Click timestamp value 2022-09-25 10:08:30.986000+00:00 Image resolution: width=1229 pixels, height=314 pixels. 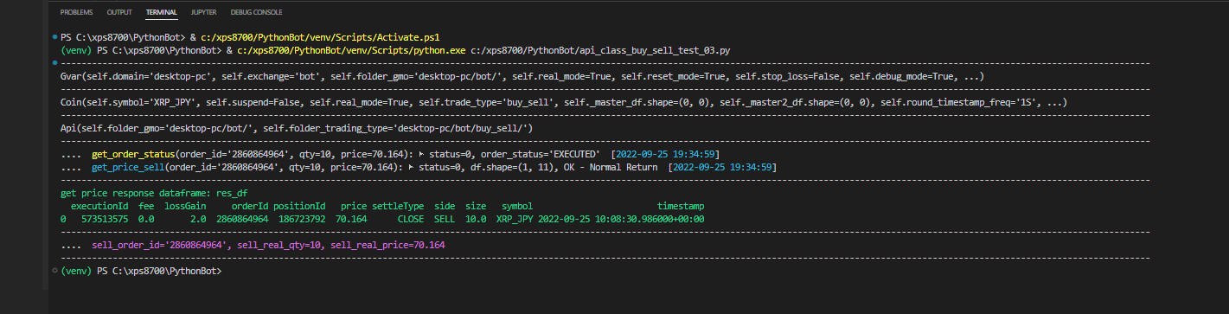pyautogui.click(x=621, y=220)
